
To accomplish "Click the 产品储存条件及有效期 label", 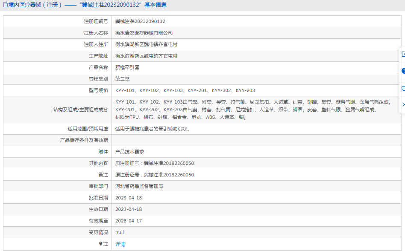I will pos(84,141).
